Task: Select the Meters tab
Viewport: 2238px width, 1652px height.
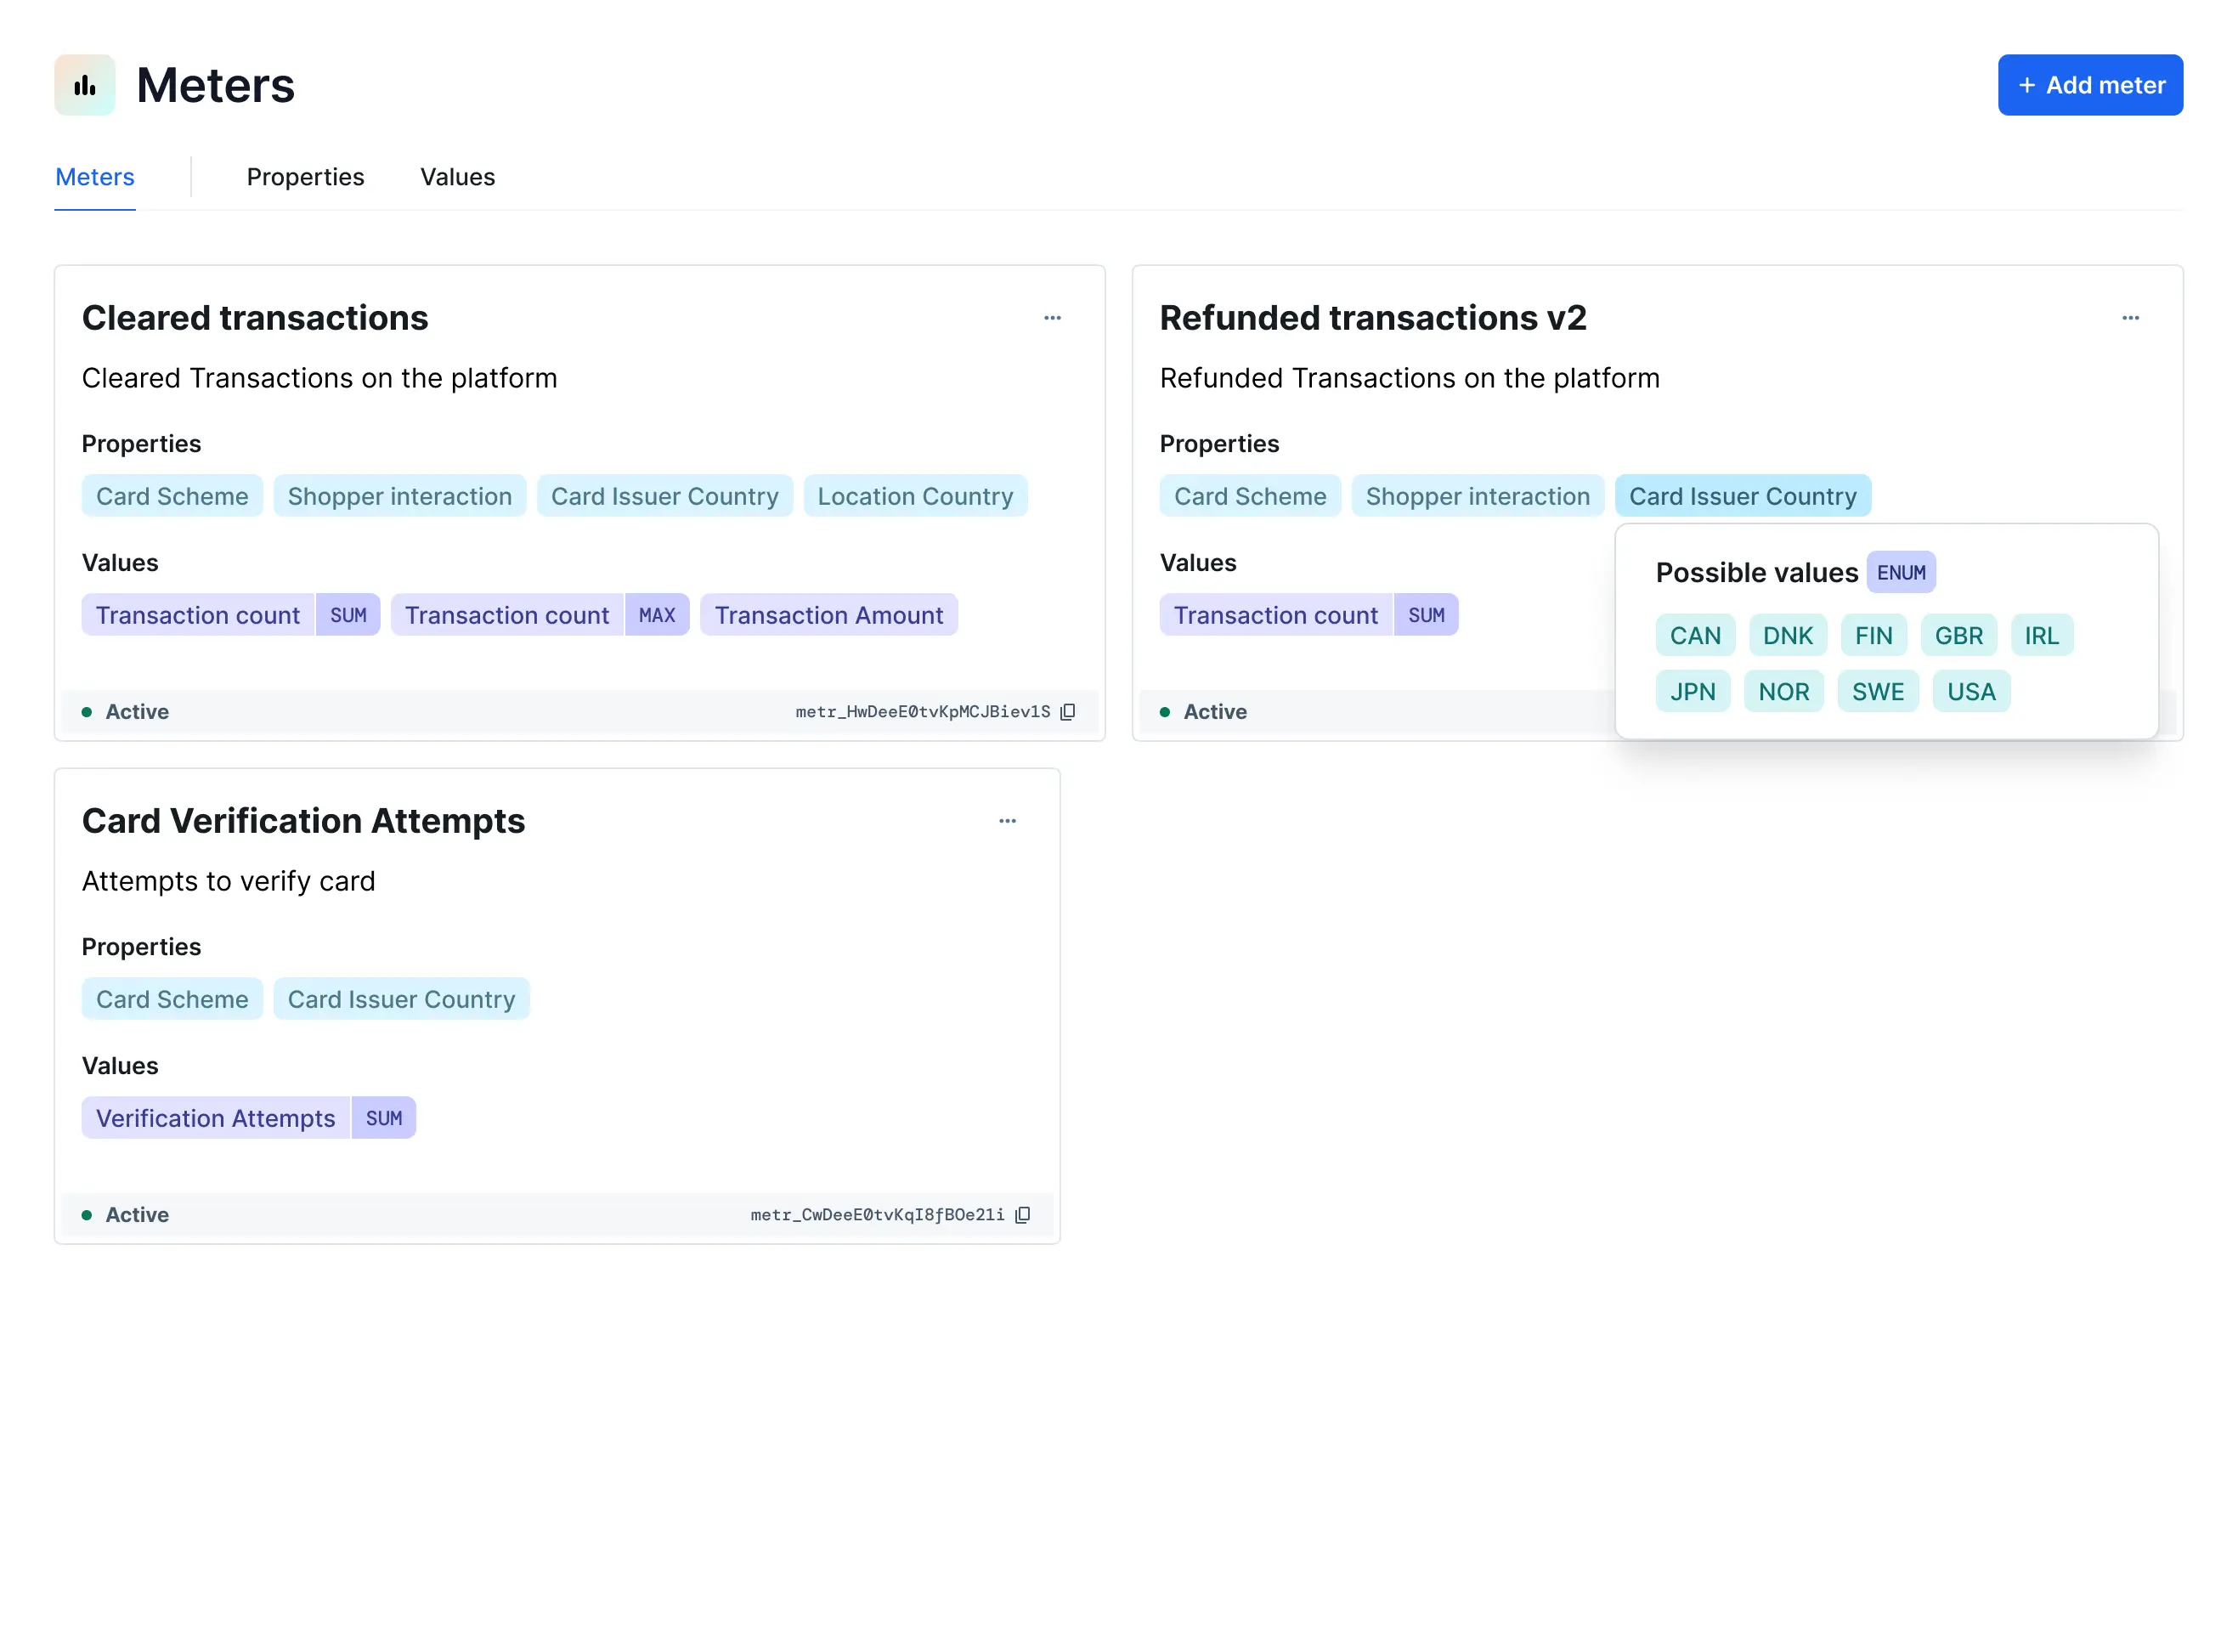Action: pyautogui.click(x=95, y=177)
